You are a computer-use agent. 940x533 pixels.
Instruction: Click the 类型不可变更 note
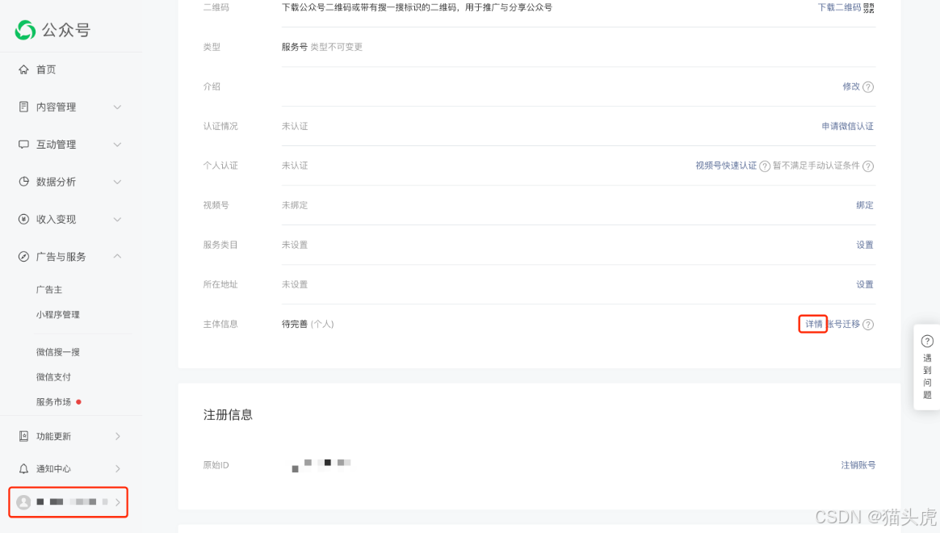[336, 48]
